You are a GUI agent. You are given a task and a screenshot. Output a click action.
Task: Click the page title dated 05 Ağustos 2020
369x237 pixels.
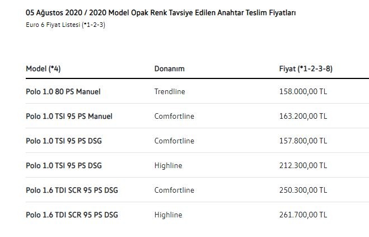tap(161, 12)
